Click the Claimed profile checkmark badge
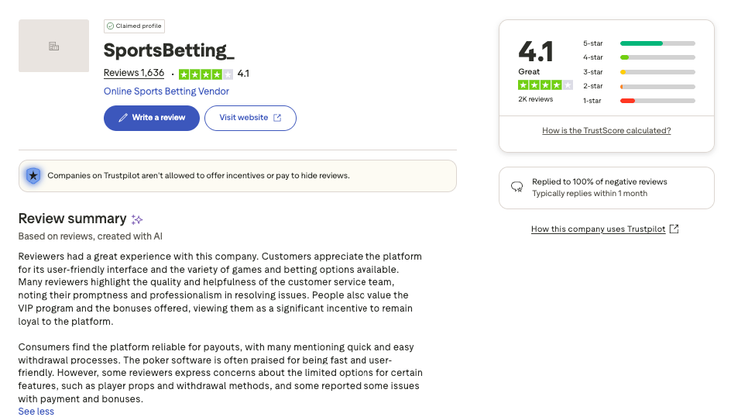Viewport: 731px width, 417px height. tap(111, 26)
